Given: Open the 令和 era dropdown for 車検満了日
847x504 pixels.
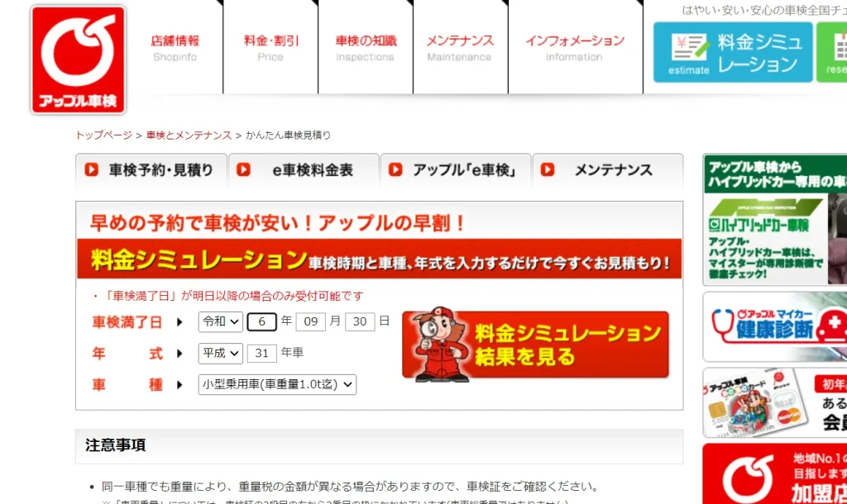Looking at the screenshot, I should tap(220, 321).
